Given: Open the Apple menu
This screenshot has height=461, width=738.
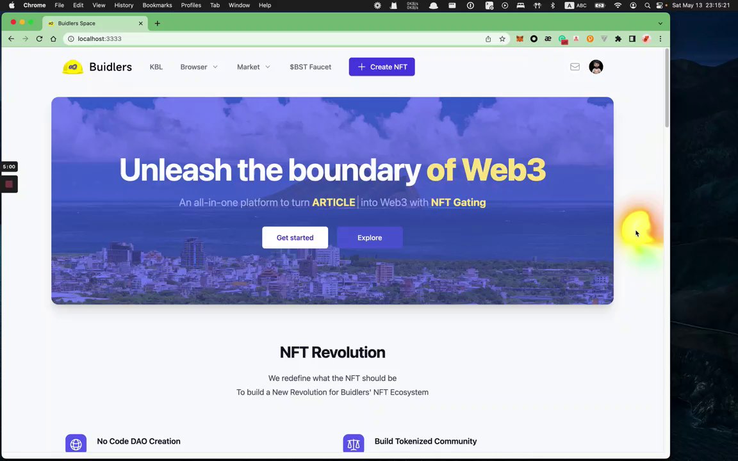Looking at the screenshot, I should 12,5.
